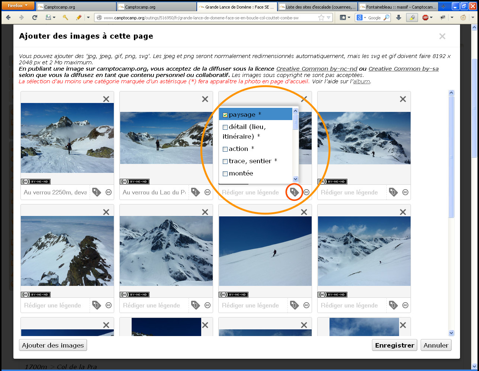This screenshot has width=479, height=371.
Task: Open URL history dropdown in address bar
Action: pos(329,17)
